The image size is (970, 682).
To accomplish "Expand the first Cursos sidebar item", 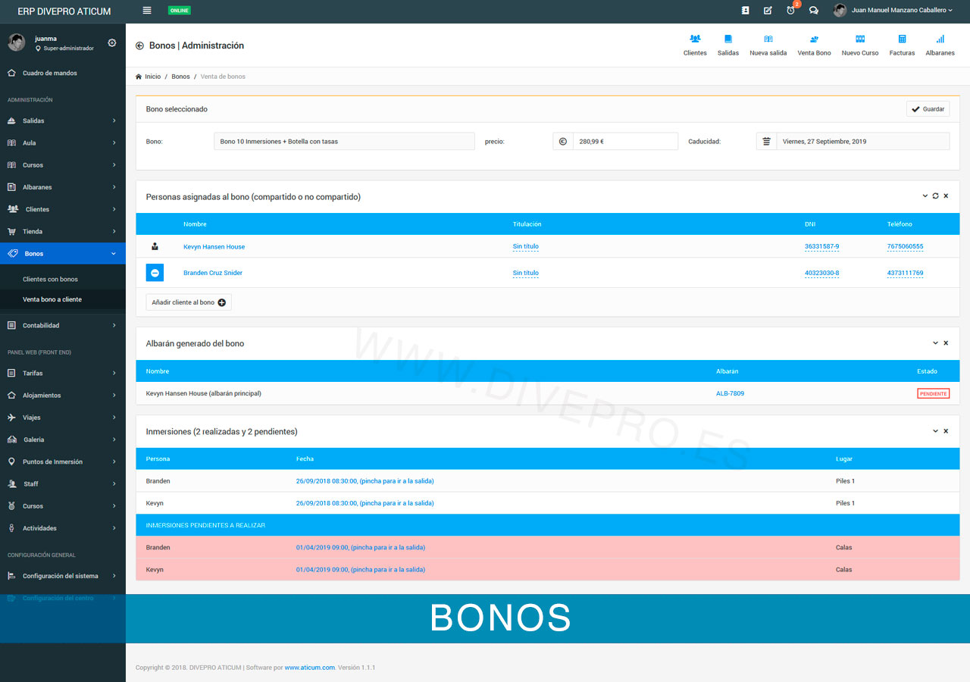I will point(63,164).
